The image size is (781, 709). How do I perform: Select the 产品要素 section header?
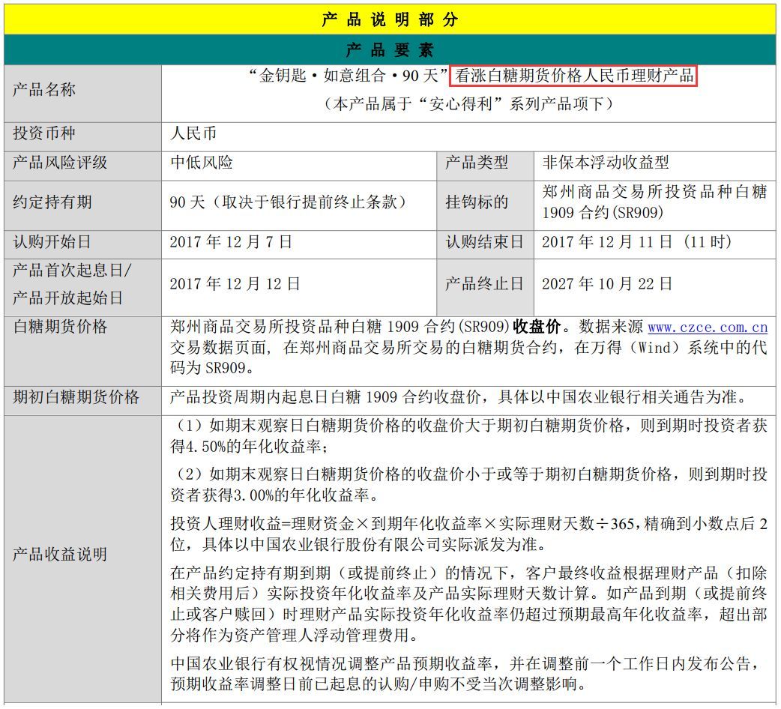[x=390, y=49]
